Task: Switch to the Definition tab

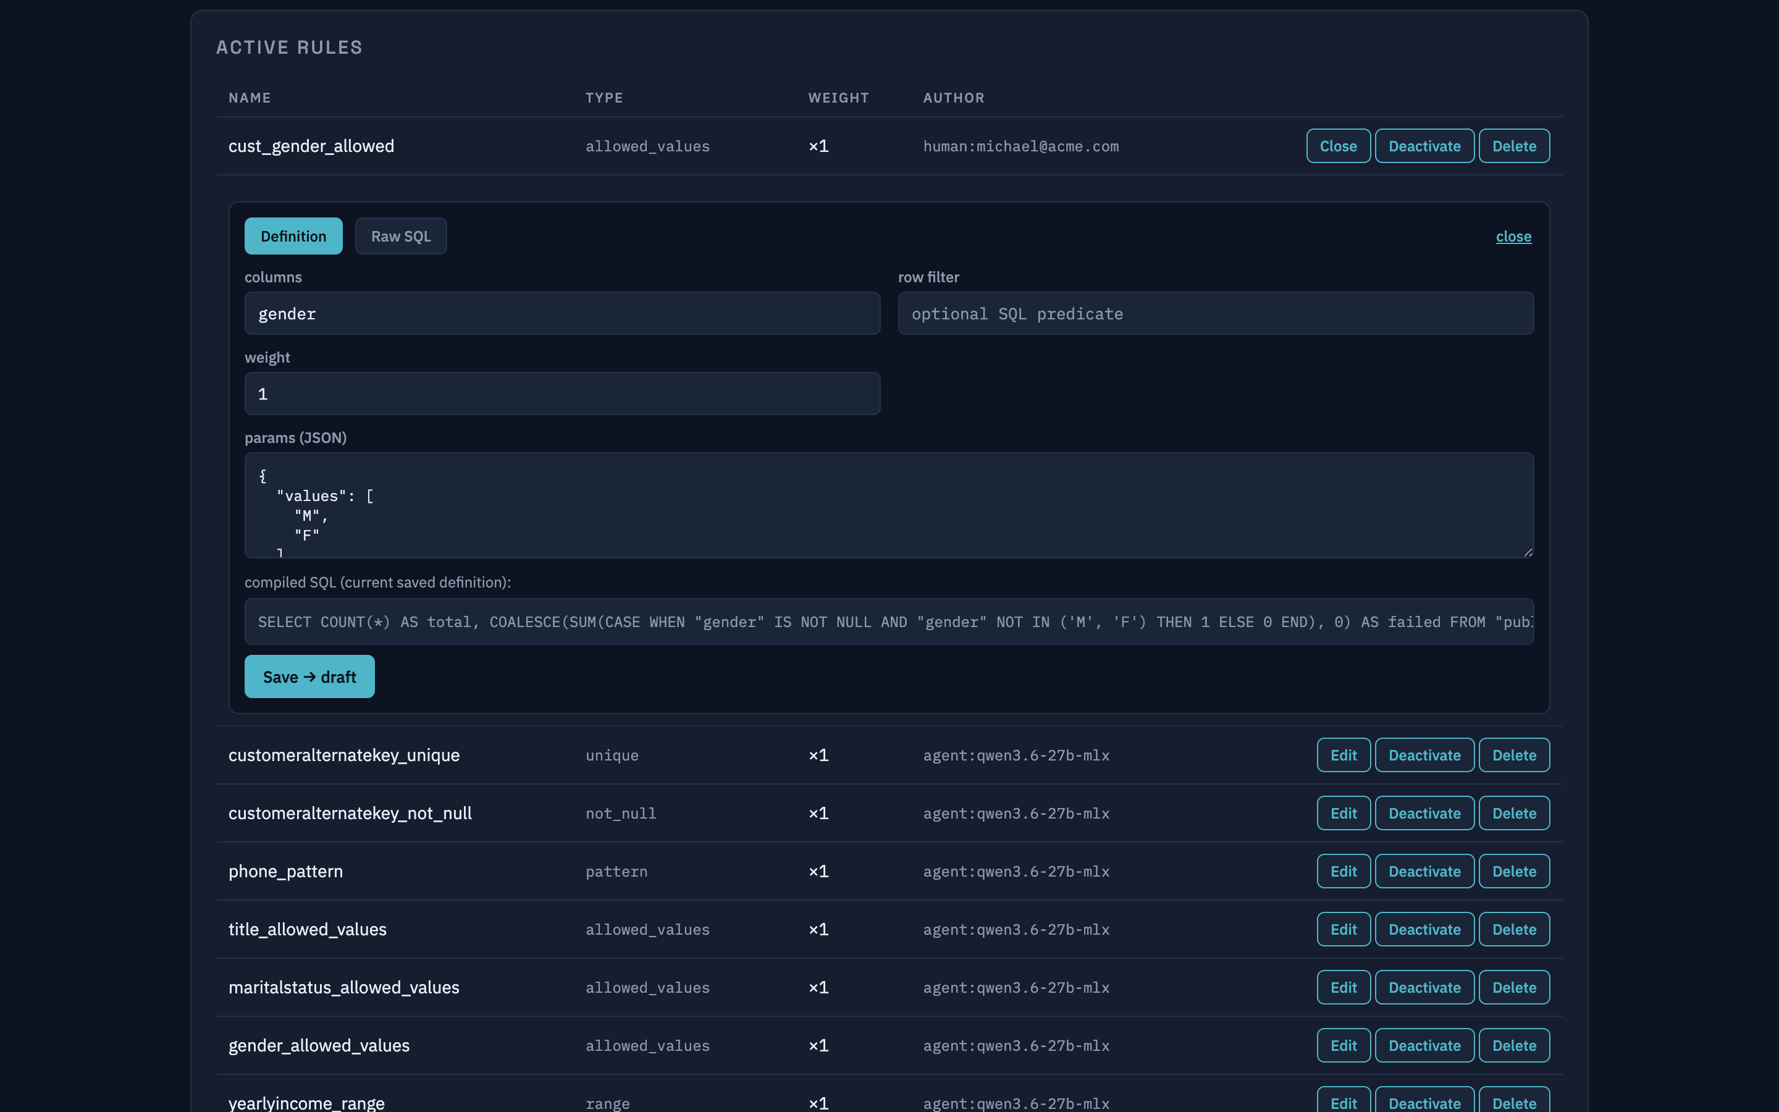Action: 293,236
